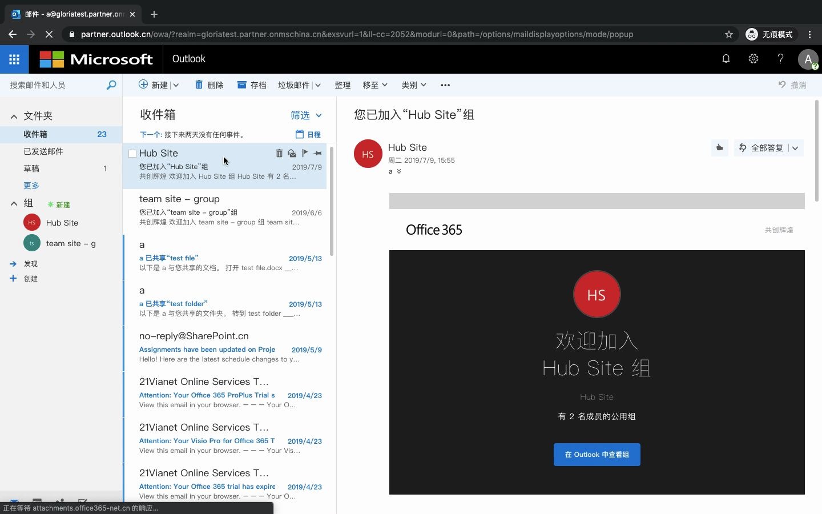The height and width of the screenshot is (514, 822).
Task: Select the 收件箱 inbox folder
Action: (x=61, y=134)
